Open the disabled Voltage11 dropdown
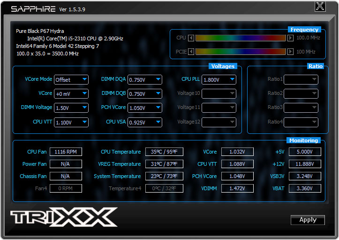 point(219,108)
